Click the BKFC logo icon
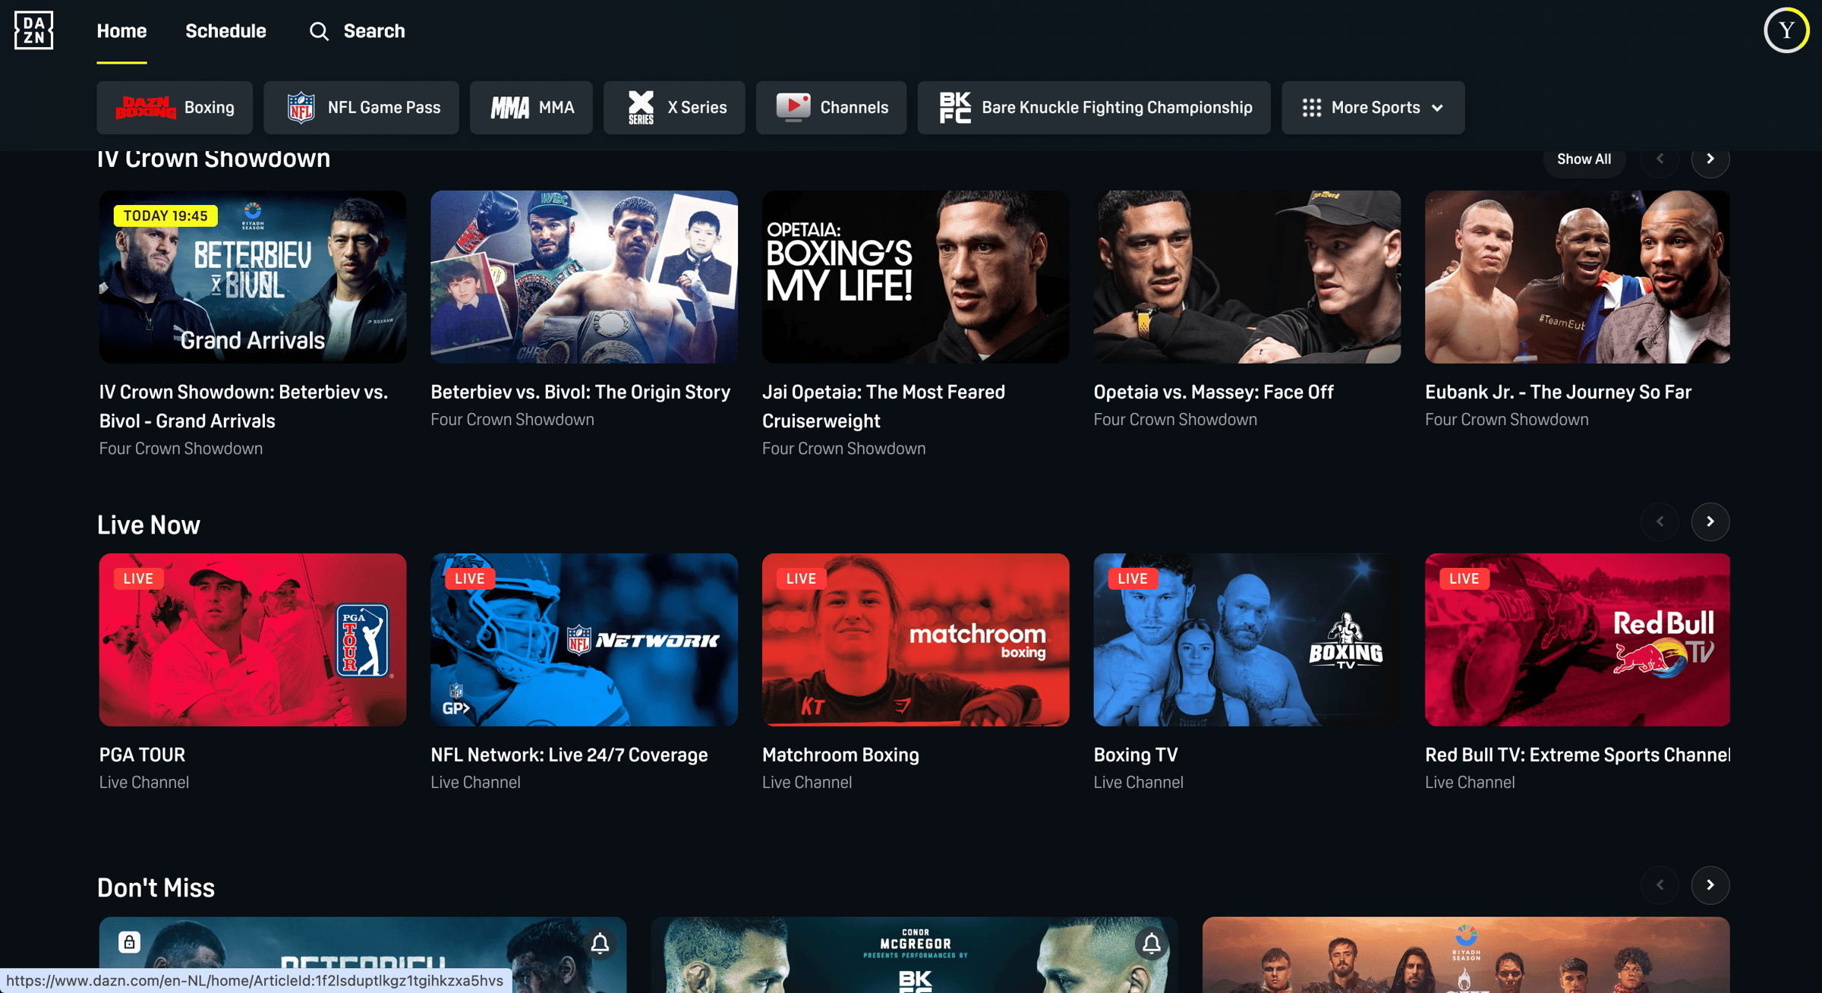This screenshot has height=993, width=1822. tap(955, 108)
